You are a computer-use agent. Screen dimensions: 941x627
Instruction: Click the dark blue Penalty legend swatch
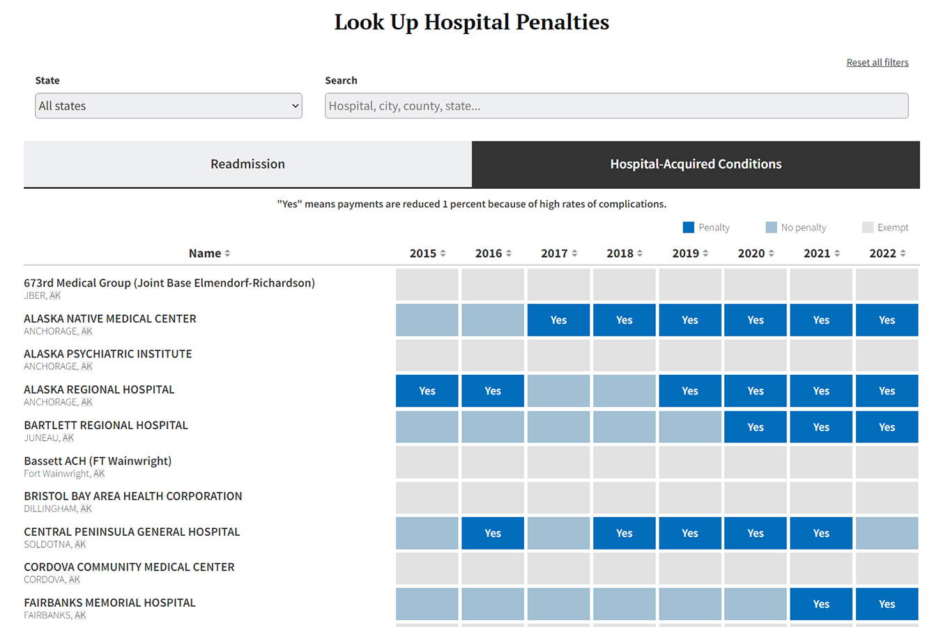click(x=689, y=227)
